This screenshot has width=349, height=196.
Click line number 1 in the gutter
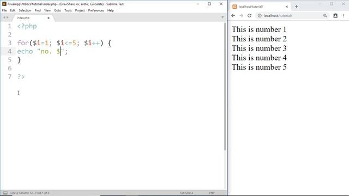click(x=10, y=26)
